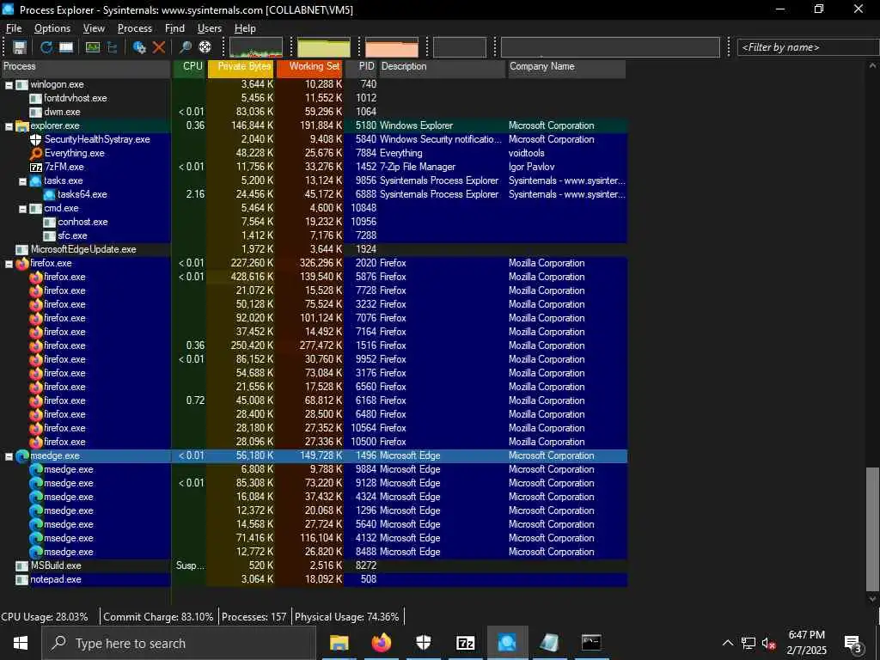Open Windows Security shield on taskbar

(423, 643)
